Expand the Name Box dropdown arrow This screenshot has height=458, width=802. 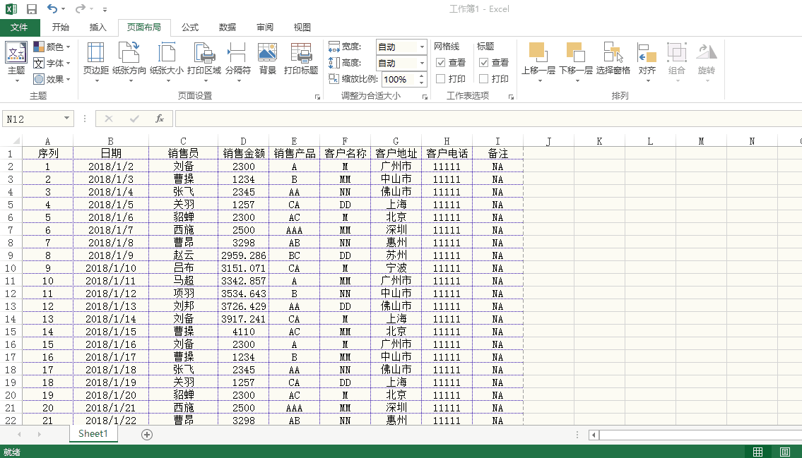click(x=66, y=119)
